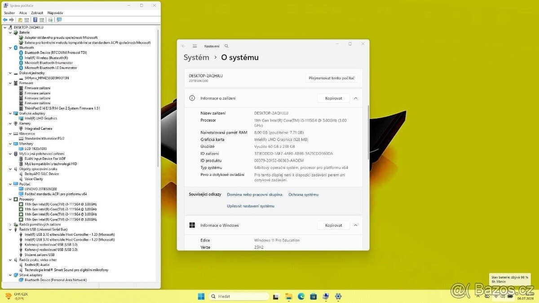The width and height of the screenshot is (539, 303).
Task: Click the Back arrow in the Nastavení window
Action: pos(184,46)
